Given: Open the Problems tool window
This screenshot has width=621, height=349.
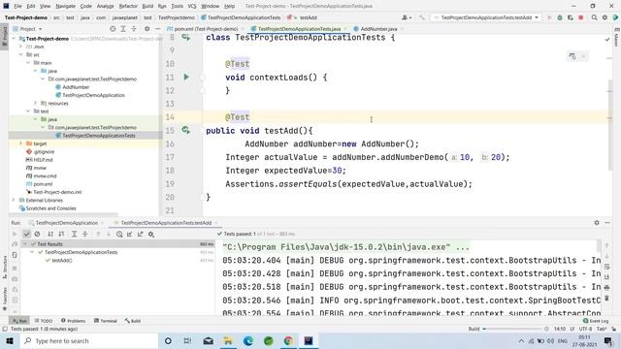Looking at the screenshot, I should (x=74, y=321).
